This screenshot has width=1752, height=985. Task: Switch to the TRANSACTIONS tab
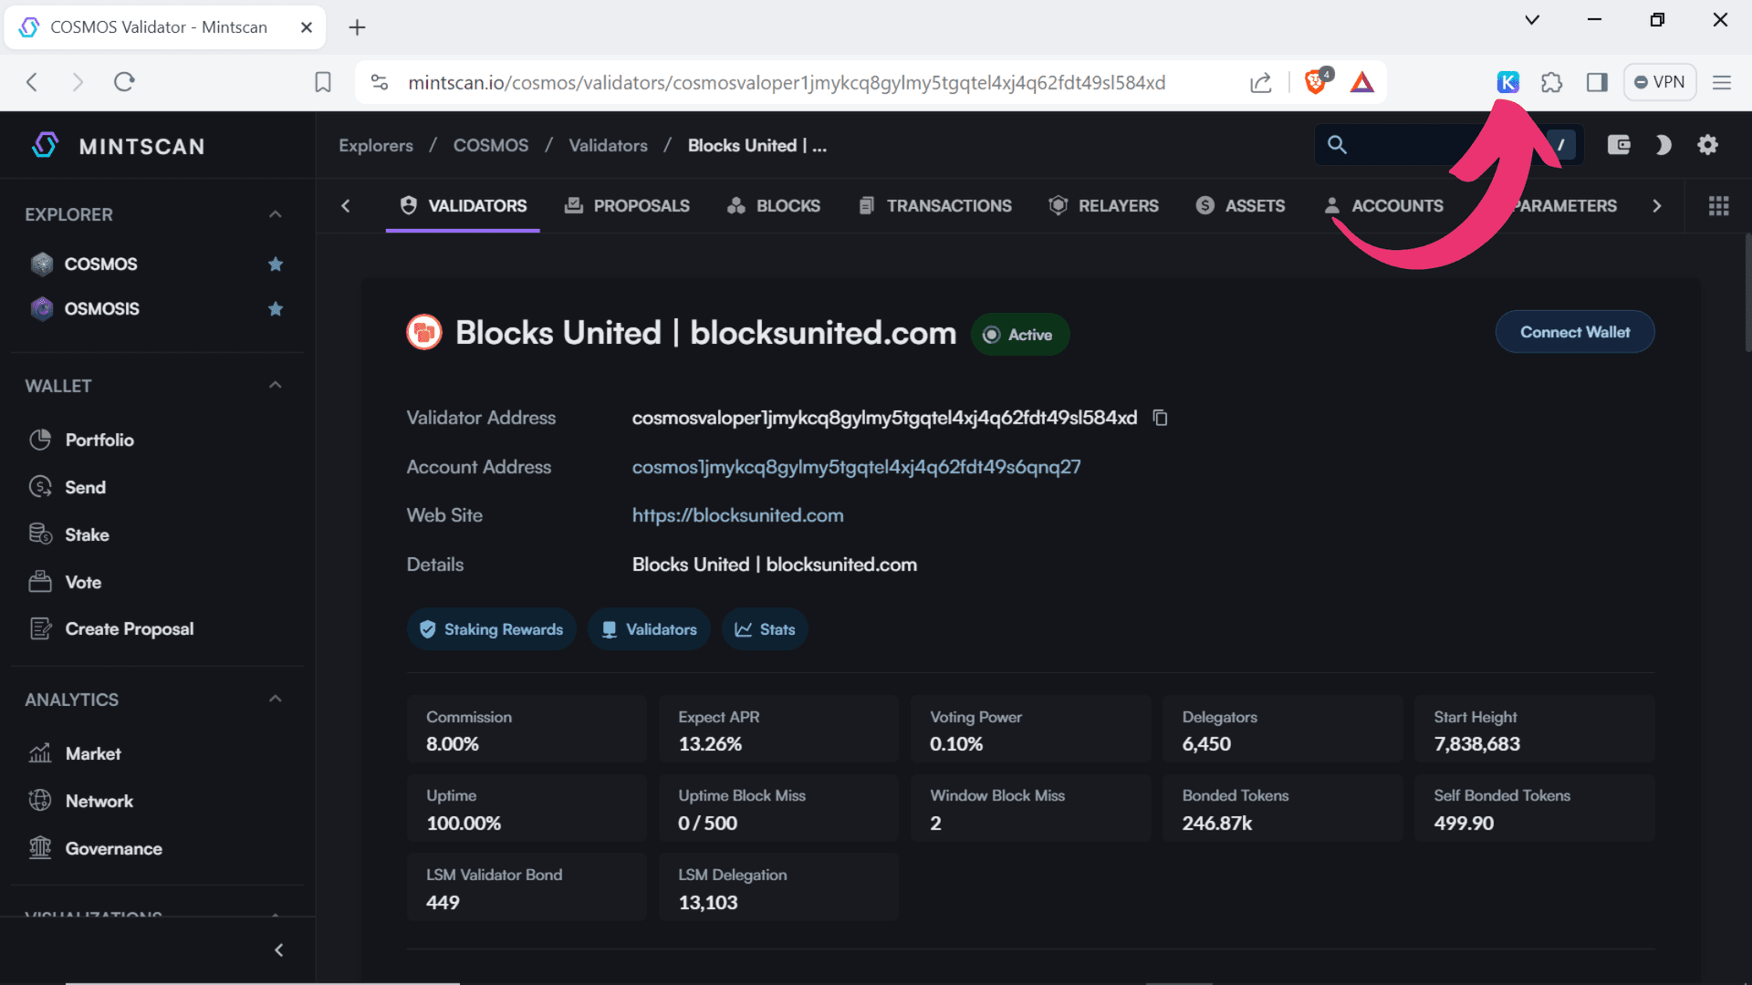[x=935, y=206]
